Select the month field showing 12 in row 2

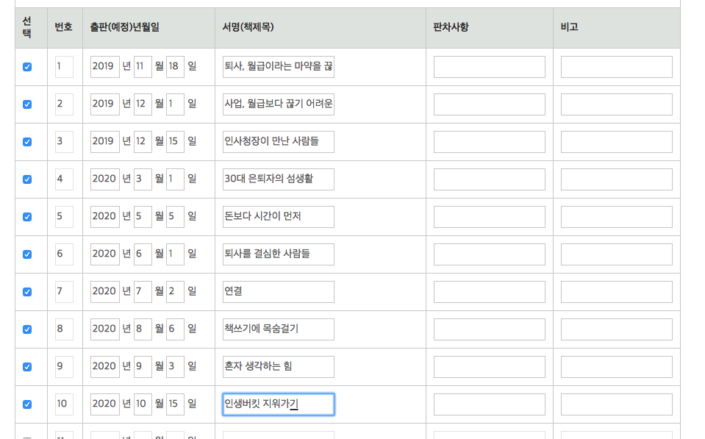point(143,104)
